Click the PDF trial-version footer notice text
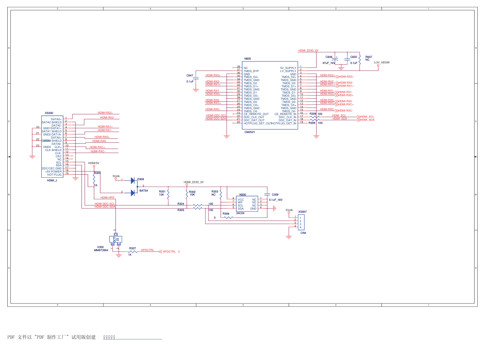 (51, 337)
